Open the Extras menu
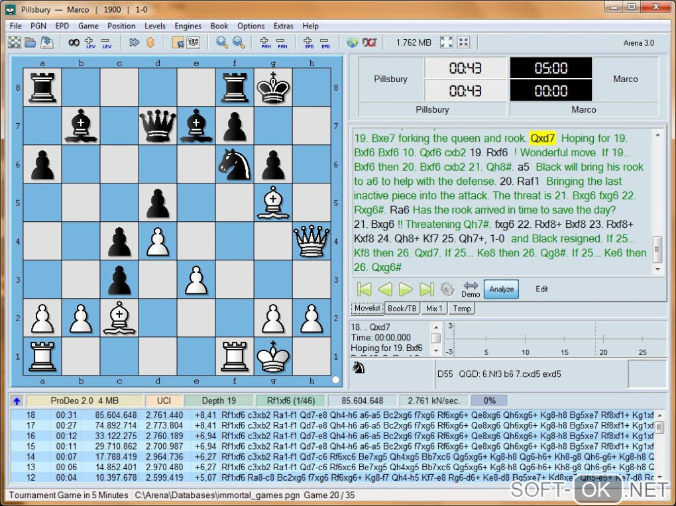The height and width of the screenshot is (506, 676). coord(283,26)
